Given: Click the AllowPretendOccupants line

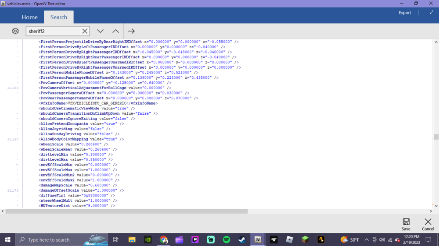Looking at the screenshot, I should click(81, 124).
